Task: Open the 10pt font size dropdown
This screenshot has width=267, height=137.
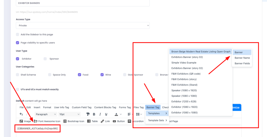Action: (69, 114)
